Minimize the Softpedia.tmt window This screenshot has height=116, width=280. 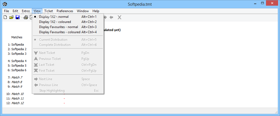[255, 3]
